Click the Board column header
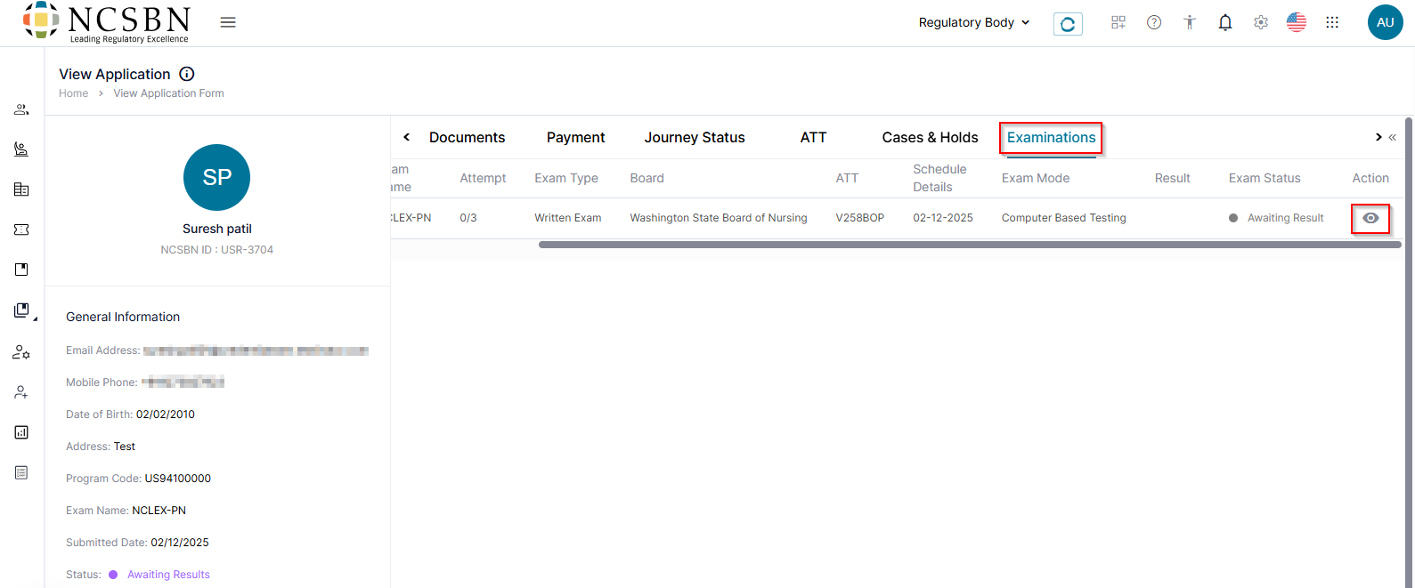 click(x=647, y=178)
